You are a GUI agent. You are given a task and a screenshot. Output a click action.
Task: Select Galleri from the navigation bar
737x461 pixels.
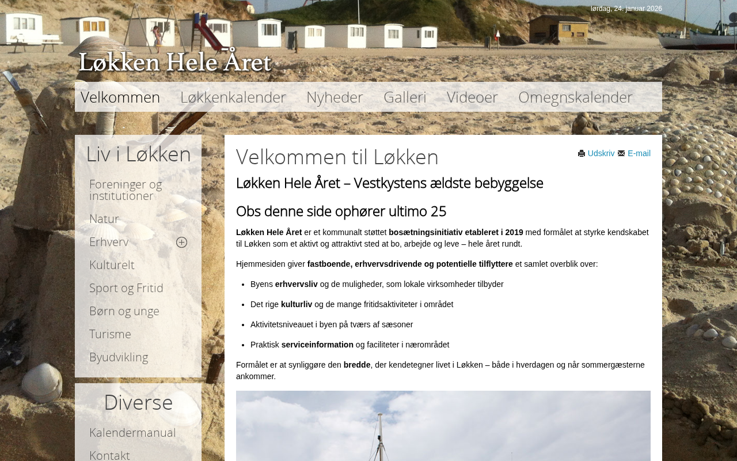(405, 97)
